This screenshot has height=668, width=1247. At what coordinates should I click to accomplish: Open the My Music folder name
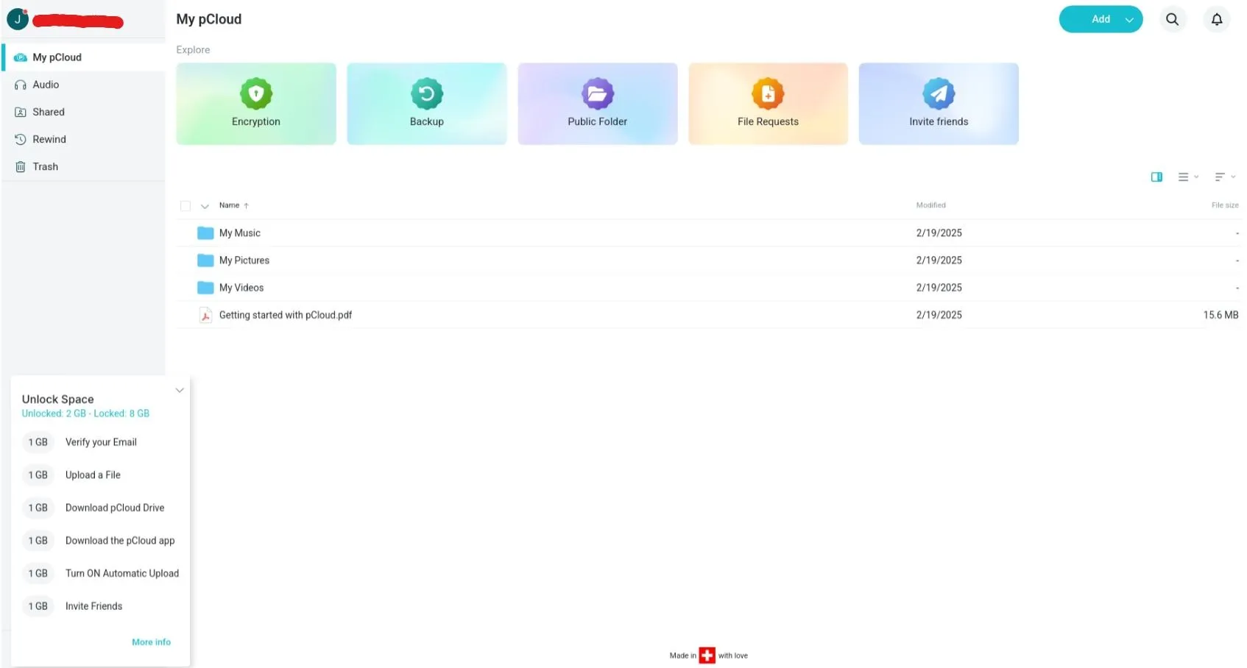[x=240, y=233]
